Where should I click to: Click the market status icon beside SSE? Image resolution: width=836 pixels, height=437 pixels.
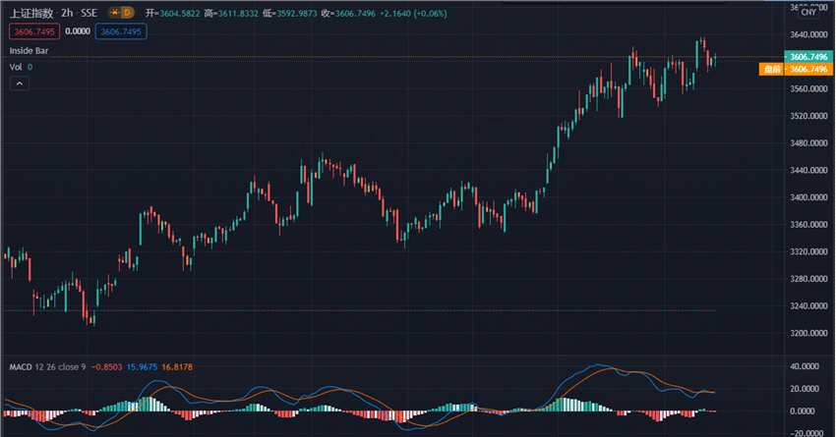tap(112, 15)
